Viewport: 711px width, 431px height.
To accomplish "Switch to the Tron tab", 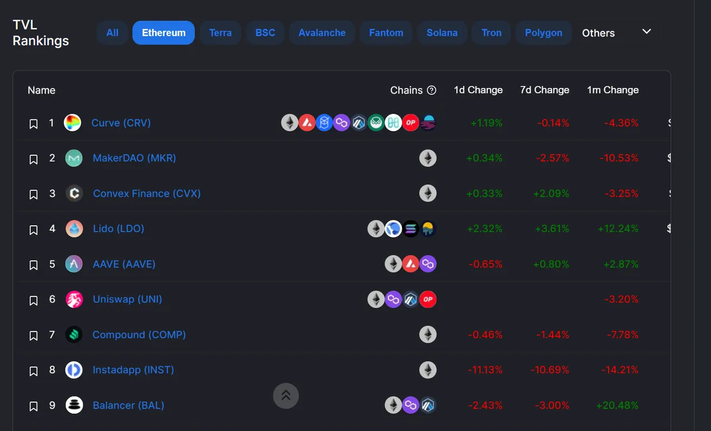I will 491,33.
